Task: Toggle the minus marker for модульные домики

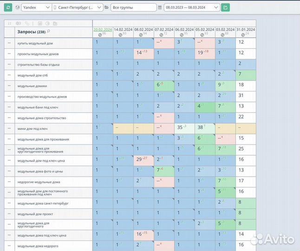Action: [9, 86]
